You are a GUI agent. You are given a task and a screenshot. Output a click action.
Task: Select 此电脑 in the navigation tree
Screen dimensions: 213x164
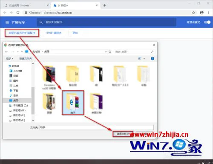pyautogui.click(x=14, y=66)
